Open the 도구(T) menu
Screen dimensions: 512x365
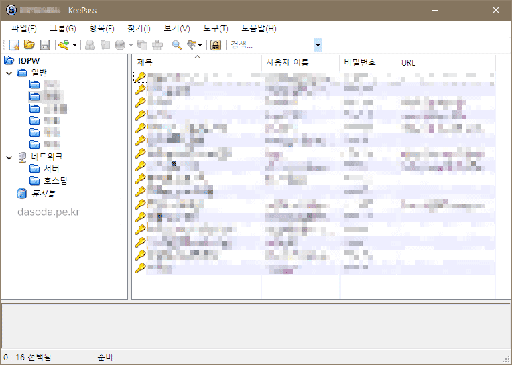(x=216, y=28)
